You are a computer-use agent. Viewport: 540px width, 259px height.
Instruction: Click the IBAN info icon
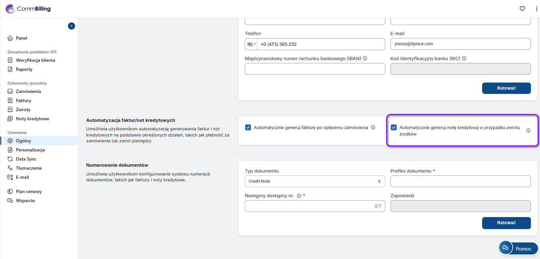tap(365, 58)
